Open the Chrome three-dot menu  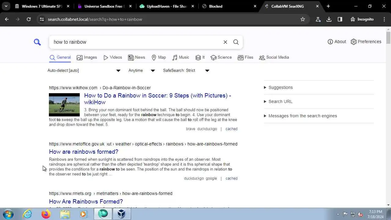pyautogui.click(x=384, y=19)
